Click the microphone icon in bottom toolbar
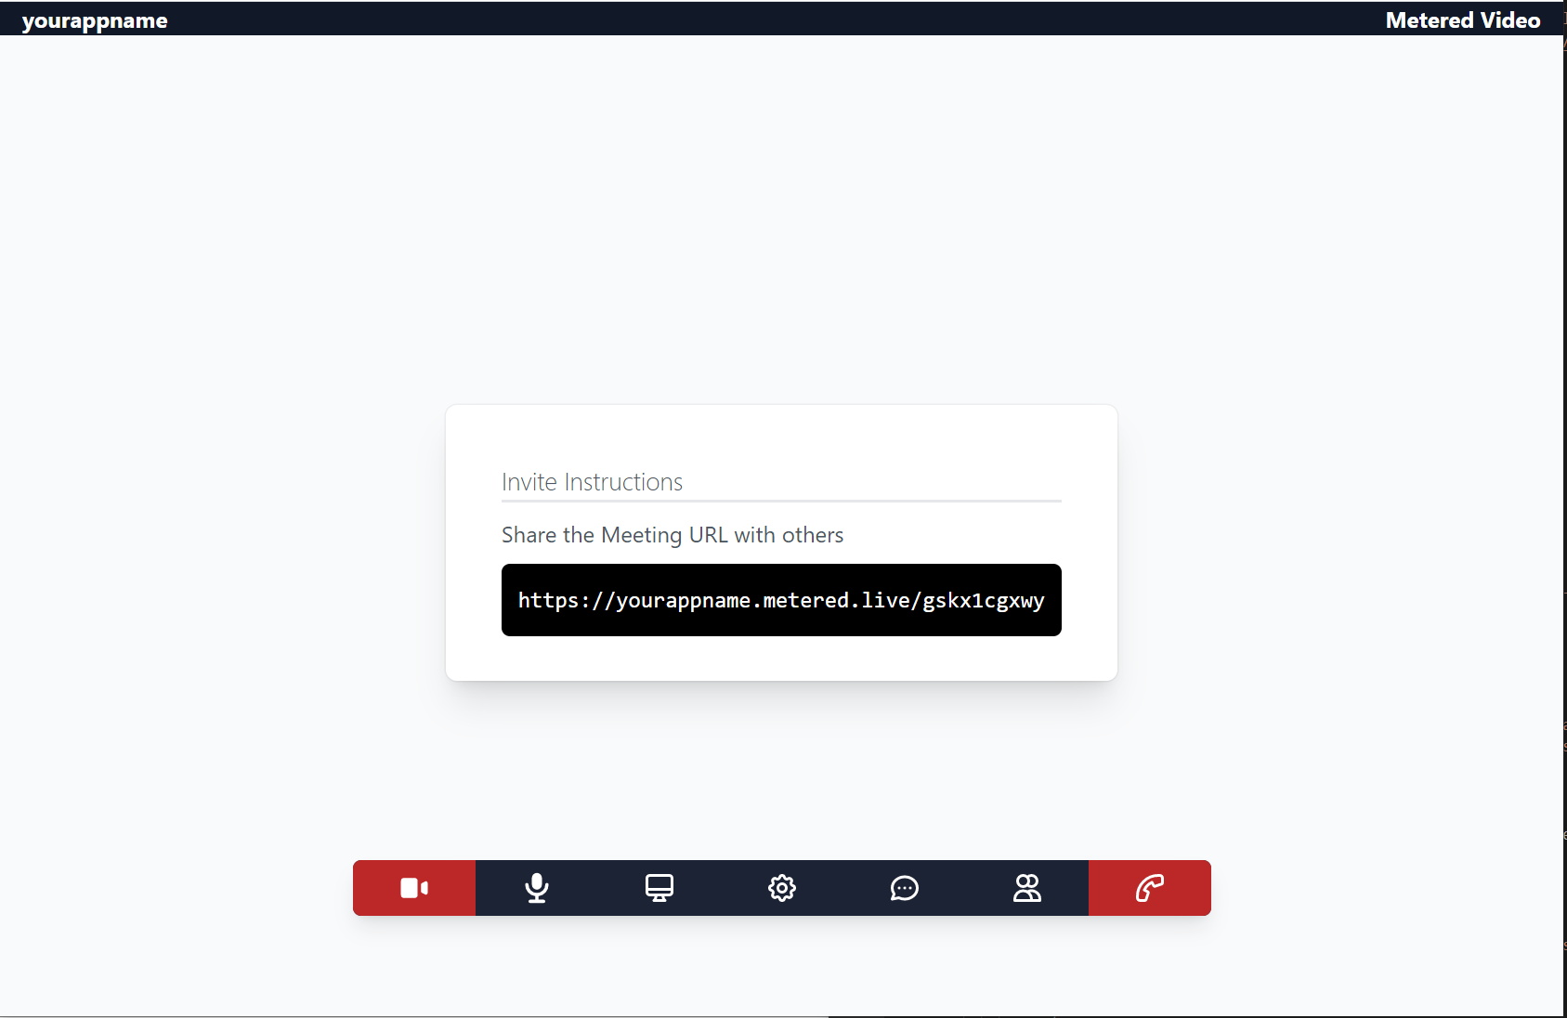Viewport: 1567px width, 1018px height. (x=537, y=888)
